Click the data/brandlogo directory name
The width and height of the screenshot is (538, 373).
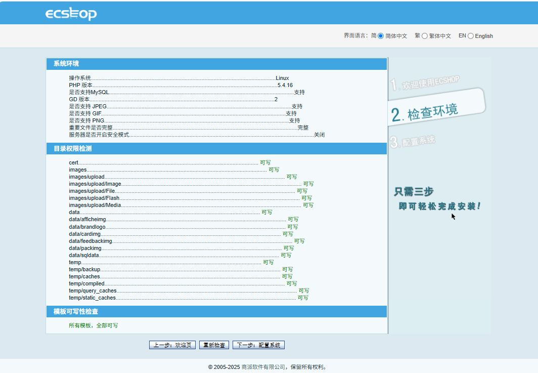(87, 227)
